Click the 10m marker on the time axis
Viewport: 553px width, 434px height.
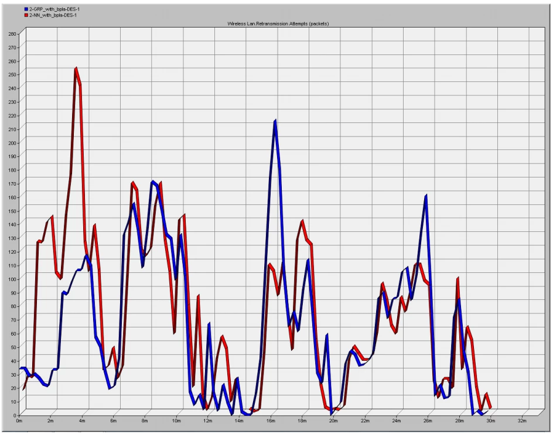pyautogui.click(x=176, y=421)
